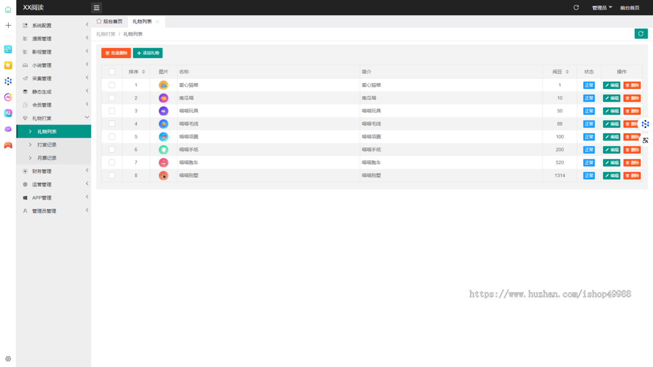Viewport: 653px width, 367px height.
Task: Select the checkbox for 喵喵手纸 row
Action: [112, 150]
